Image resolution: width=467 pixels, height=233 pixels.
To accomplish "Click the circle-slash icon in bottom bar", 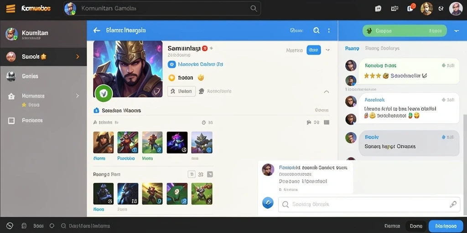I will pos(10,226).
